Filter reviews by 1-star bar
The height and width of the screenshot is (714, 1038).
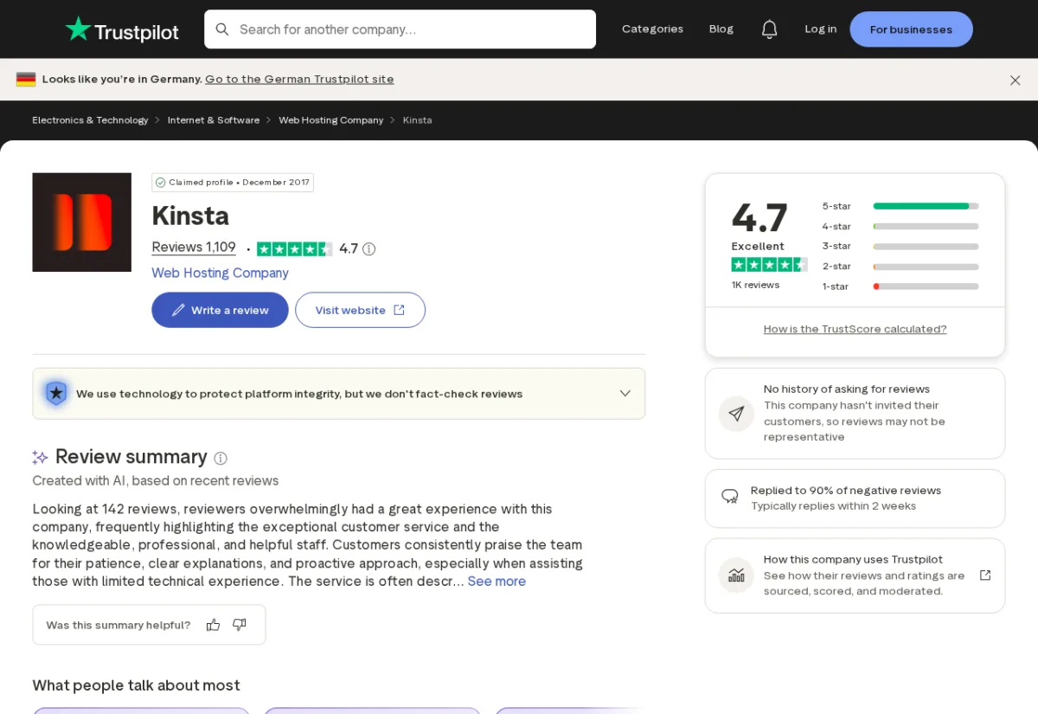(x=926, y=286)
